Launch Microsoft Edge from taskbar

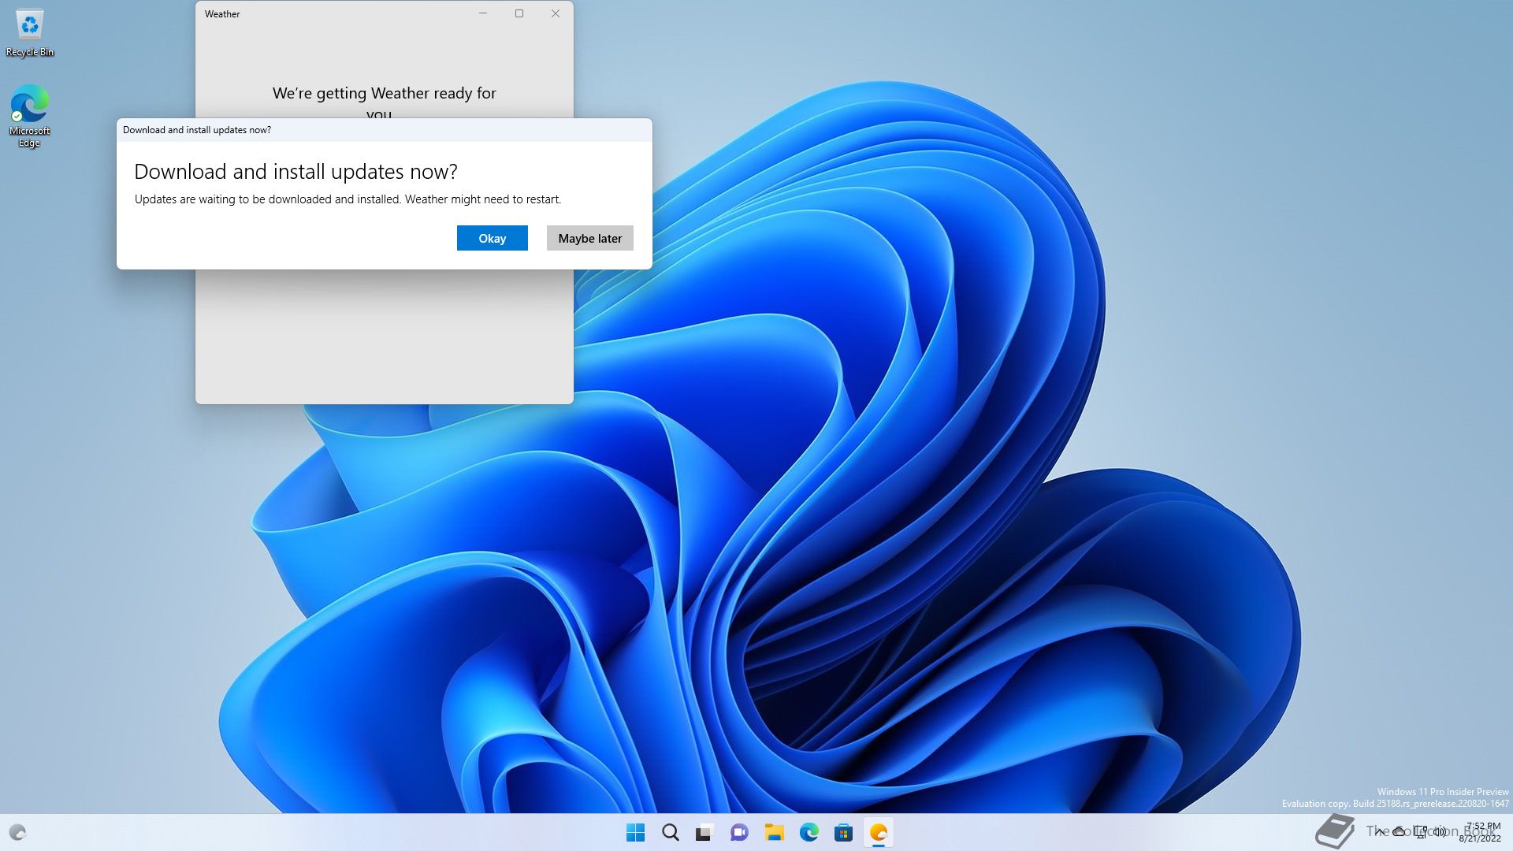pyautogui.click(x=809, y=832)
